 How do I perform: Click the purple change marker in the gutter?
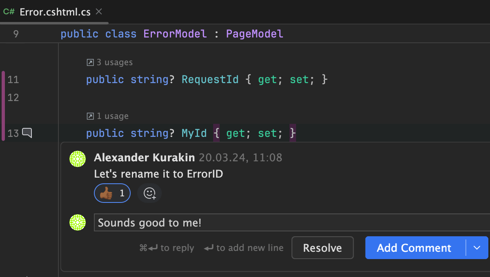pyautogui.click(x=3, y=106)
